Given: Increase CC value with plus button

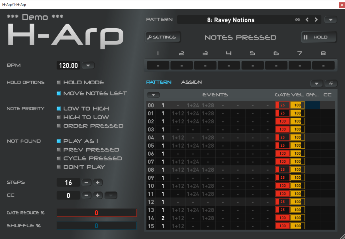Looking at the screenshot, I should (x=98, y=195).
